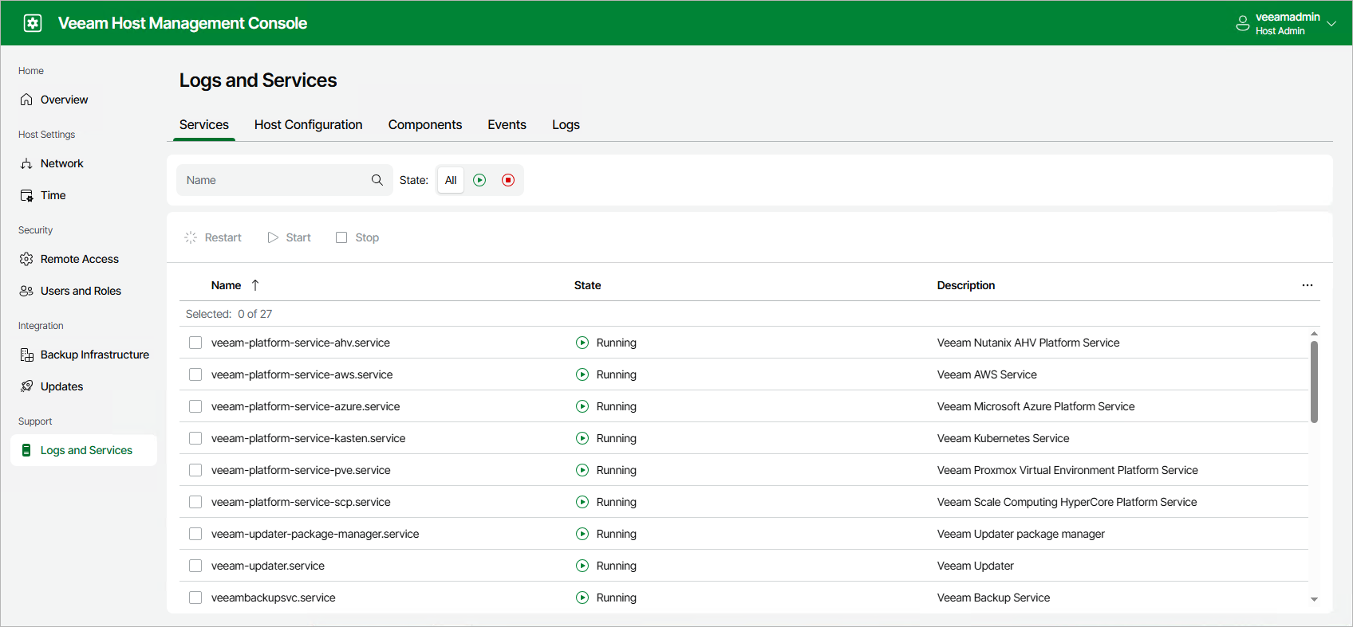The image size is (1353, 627).
Task: Click the services list scrollbar thumb
Action: pos(1314,382)
